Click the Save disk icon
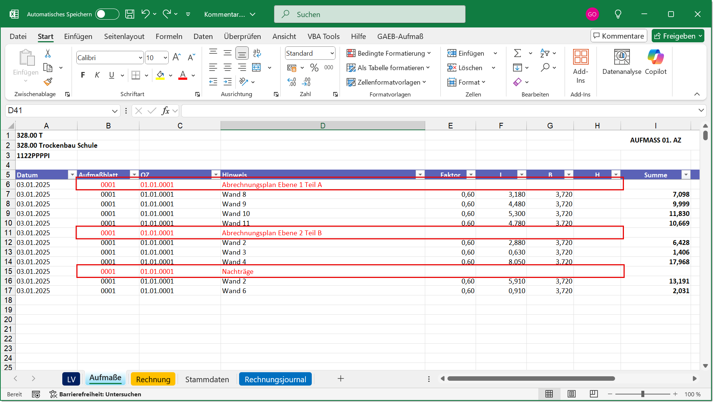 (130, 14)
